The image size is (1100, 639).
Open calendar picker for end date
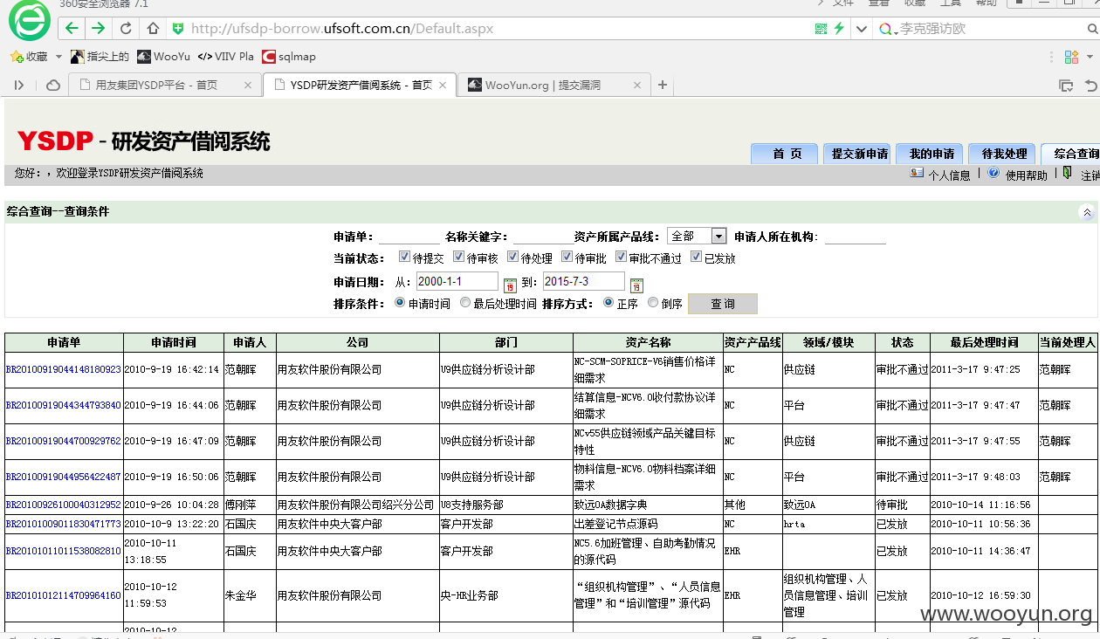point(636,285)
